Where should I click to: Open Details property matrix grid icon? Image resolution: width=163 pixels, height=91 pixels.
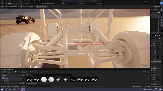(x=160, y=38)
